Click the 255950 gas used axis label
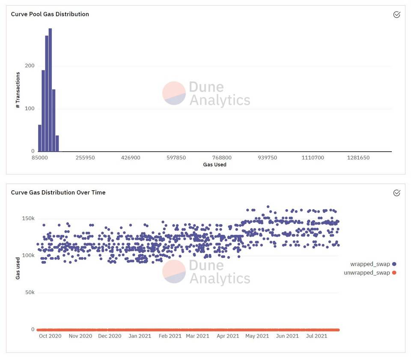The width and height of the screenshot is (411, 360). (85, 158)
